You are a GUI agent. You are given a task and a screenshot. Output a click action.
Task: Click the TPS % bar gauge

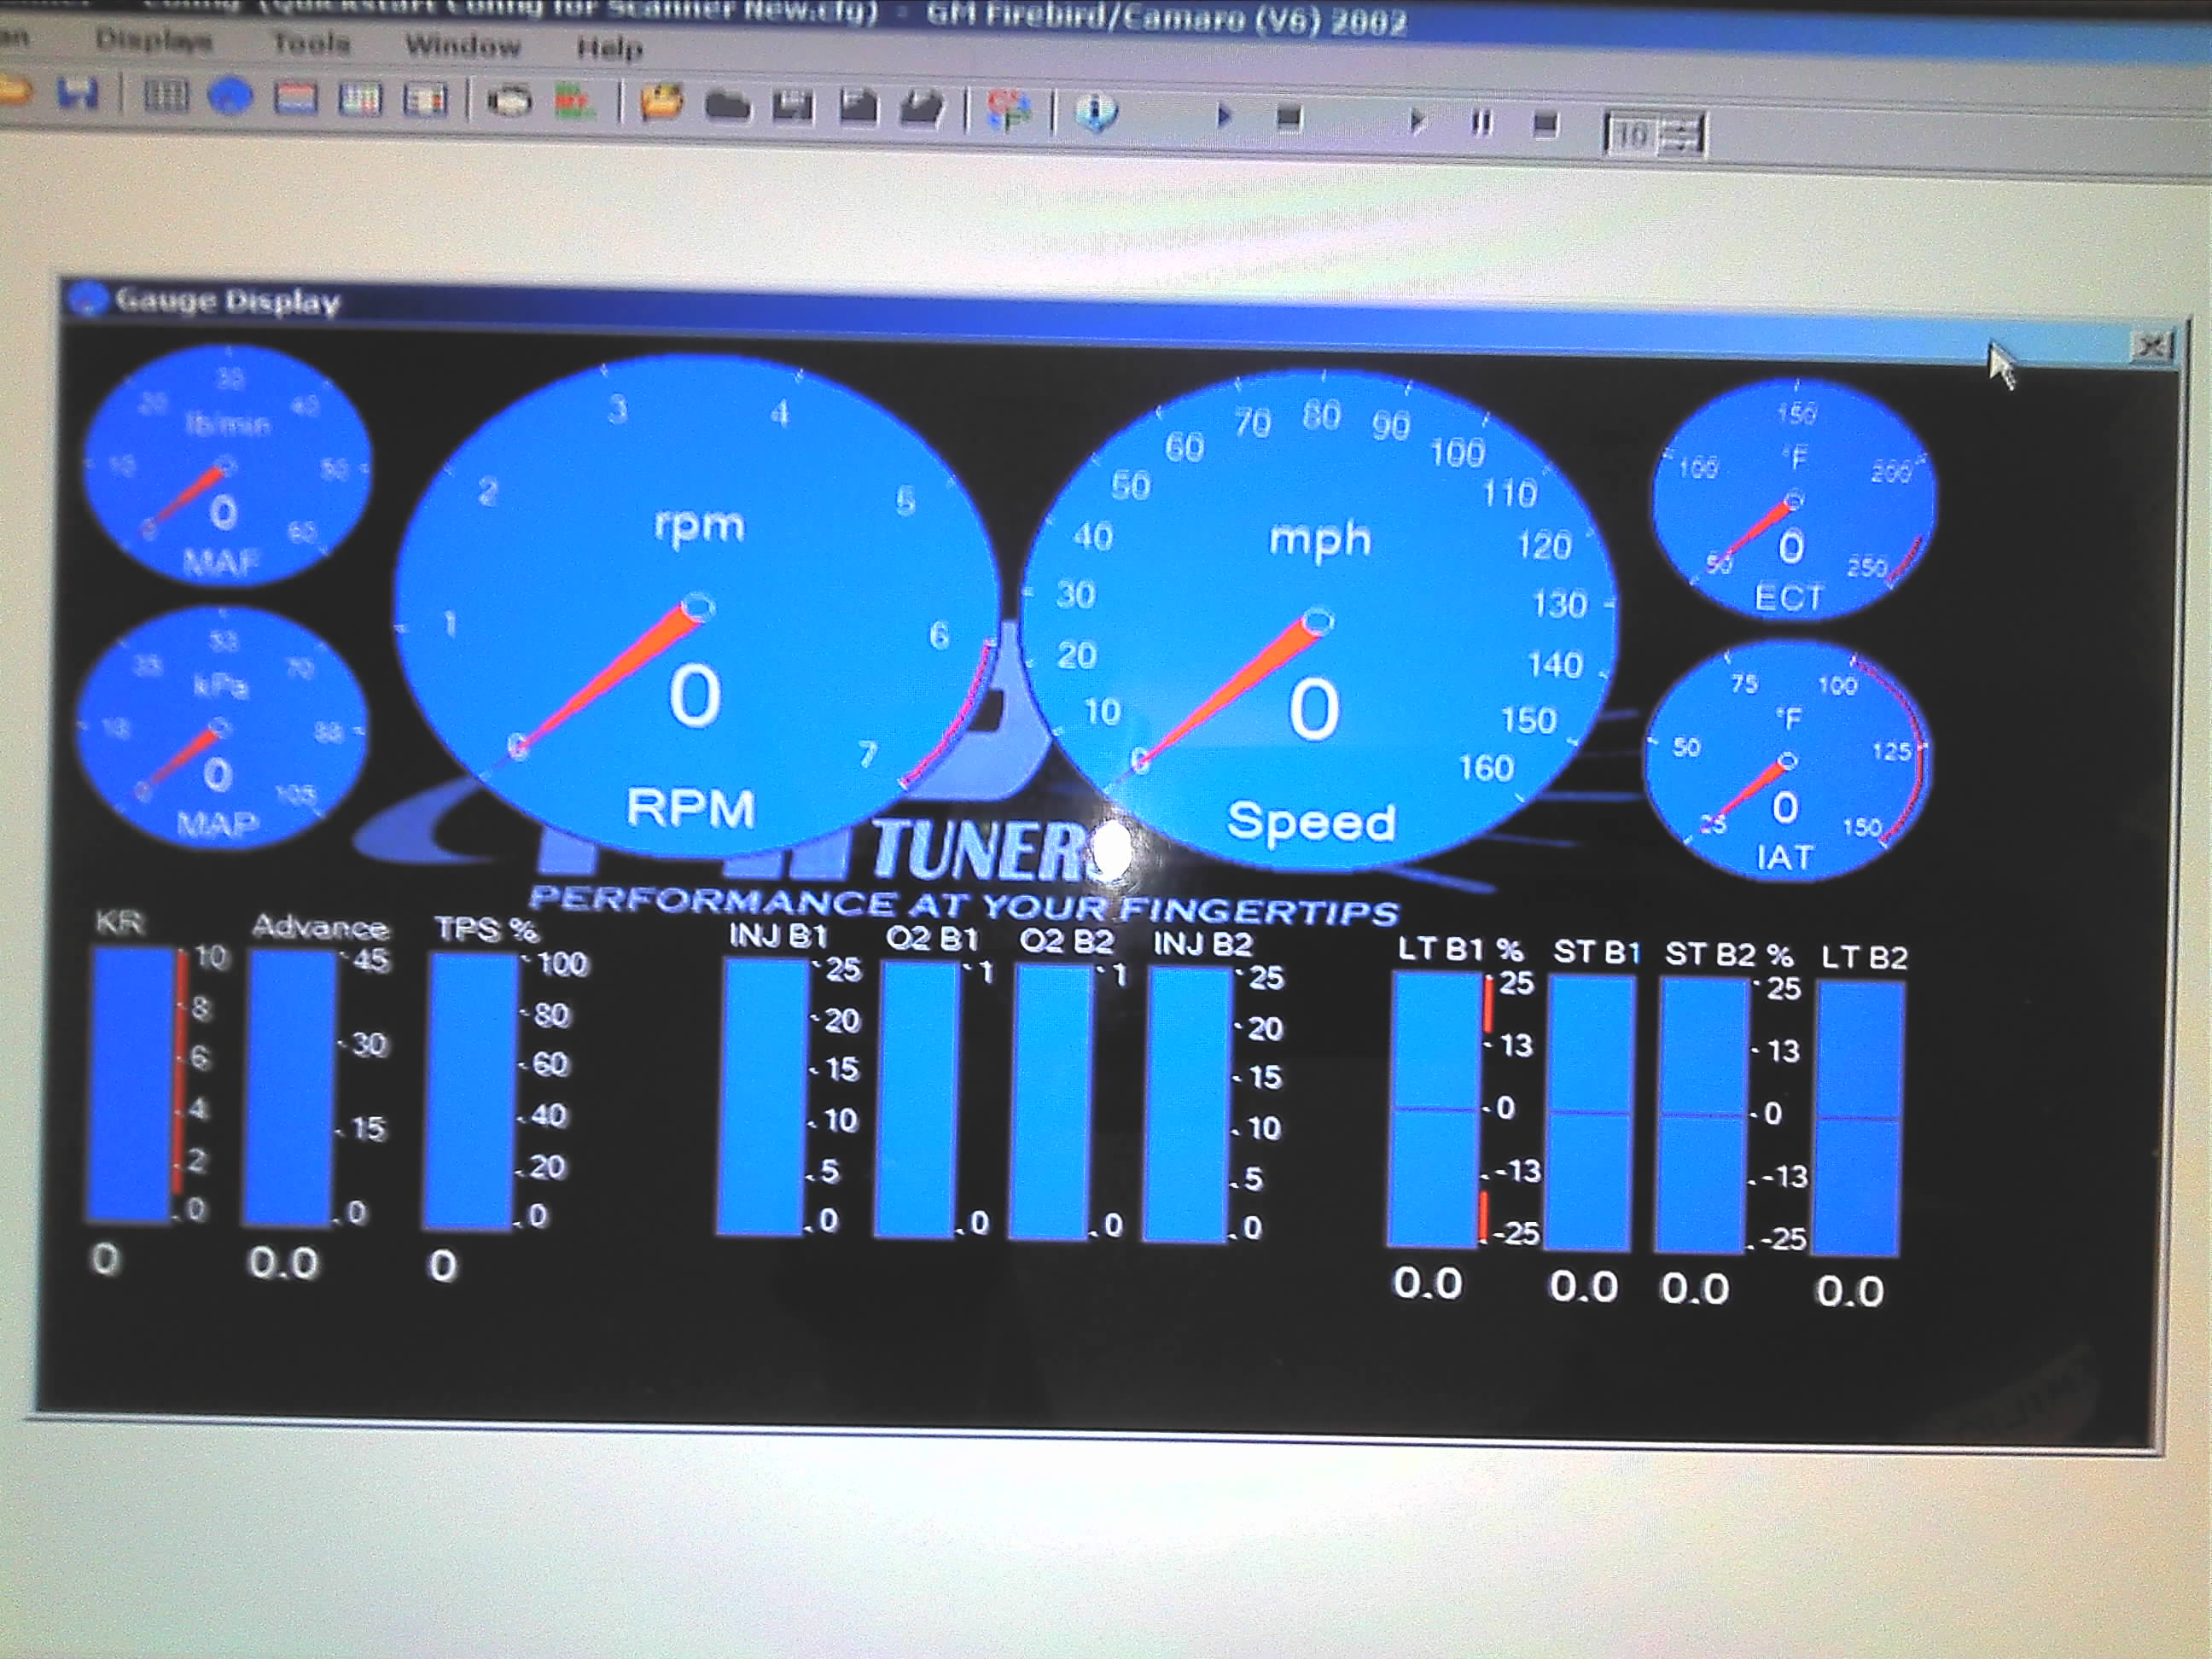coord(470,1091)
